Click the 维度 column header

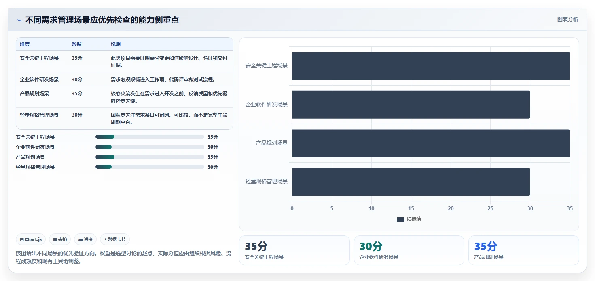click(25, 44)
